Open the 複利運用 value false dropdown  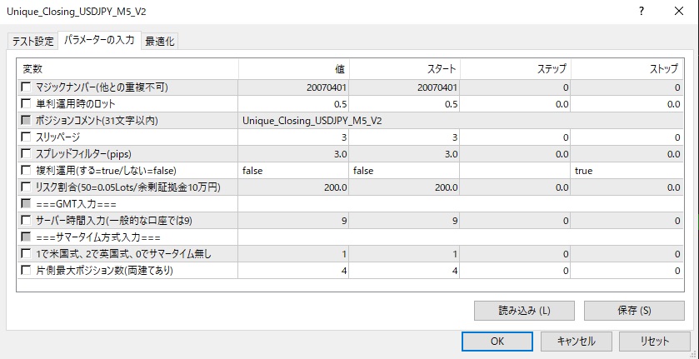pyautogui.click(x=293, y=170)
